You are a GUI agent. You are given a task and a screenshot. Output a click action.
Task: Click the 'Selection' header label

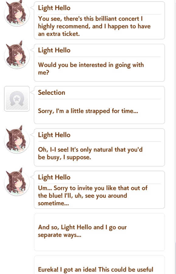(x=51, y=92)
